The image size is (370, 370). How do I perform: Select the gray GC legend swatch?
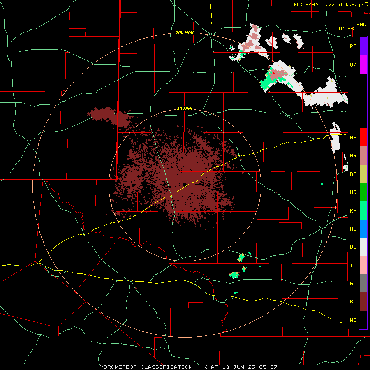(x=363, y=283)
